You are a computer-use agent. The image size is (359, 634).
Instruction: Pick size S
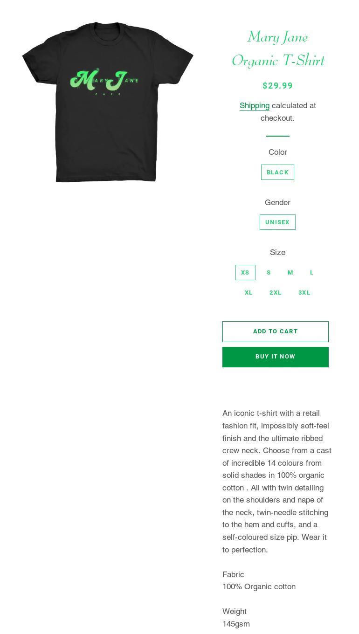[x=269, y=273]
